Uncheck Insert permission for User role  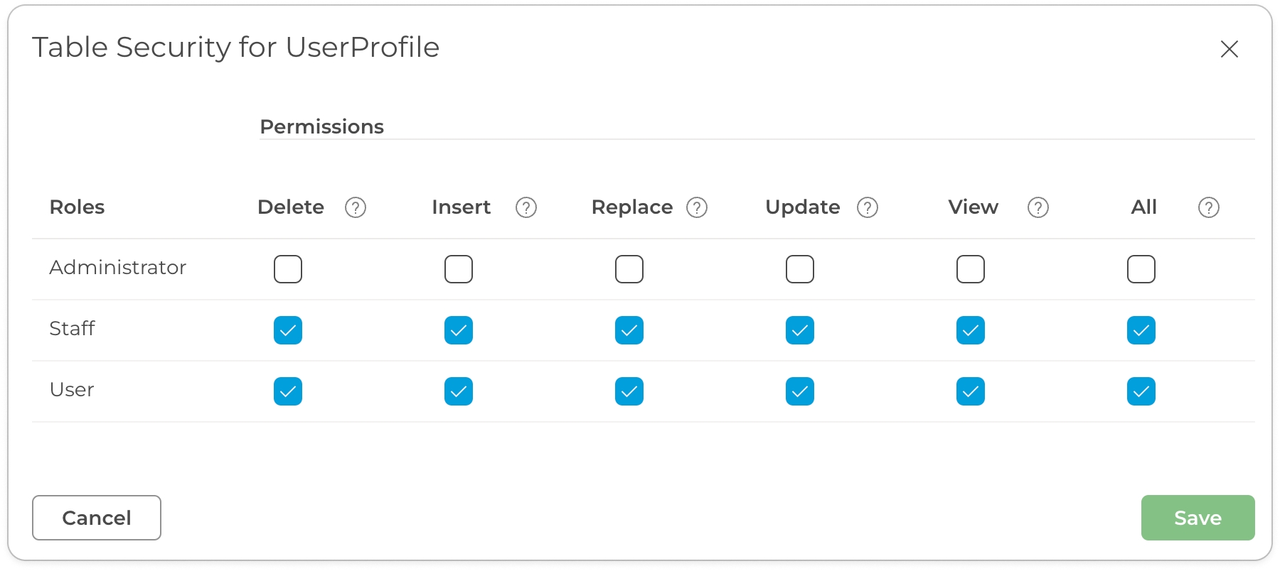click(459, 391)
